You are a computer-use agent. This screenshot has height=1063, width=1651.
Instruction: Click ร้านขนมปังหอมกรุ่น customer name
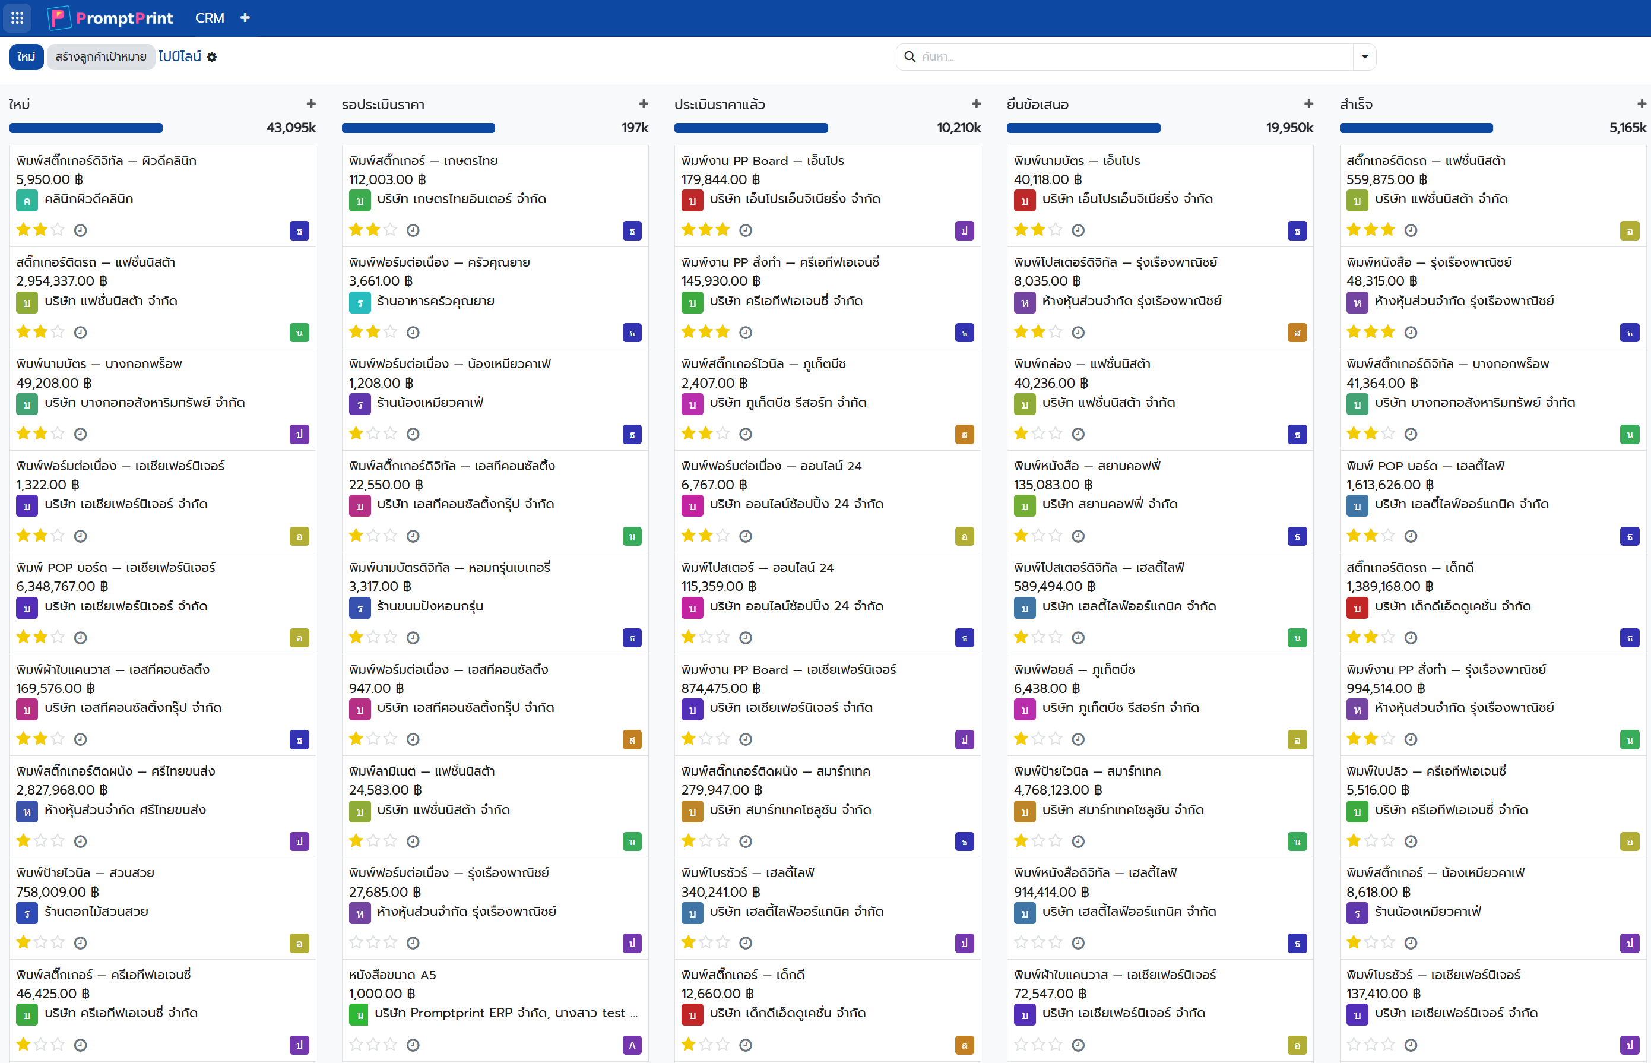pyautogui.click(x=430, y=606)
